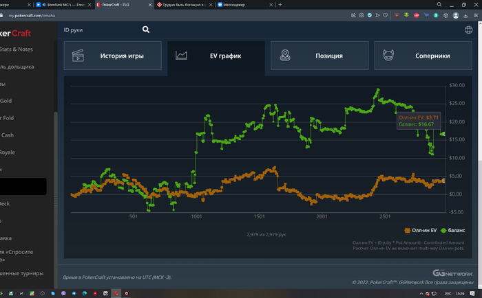Open the Microsoft Edge taskbar icon
482x298 pixels.
[x=84, y=293]
